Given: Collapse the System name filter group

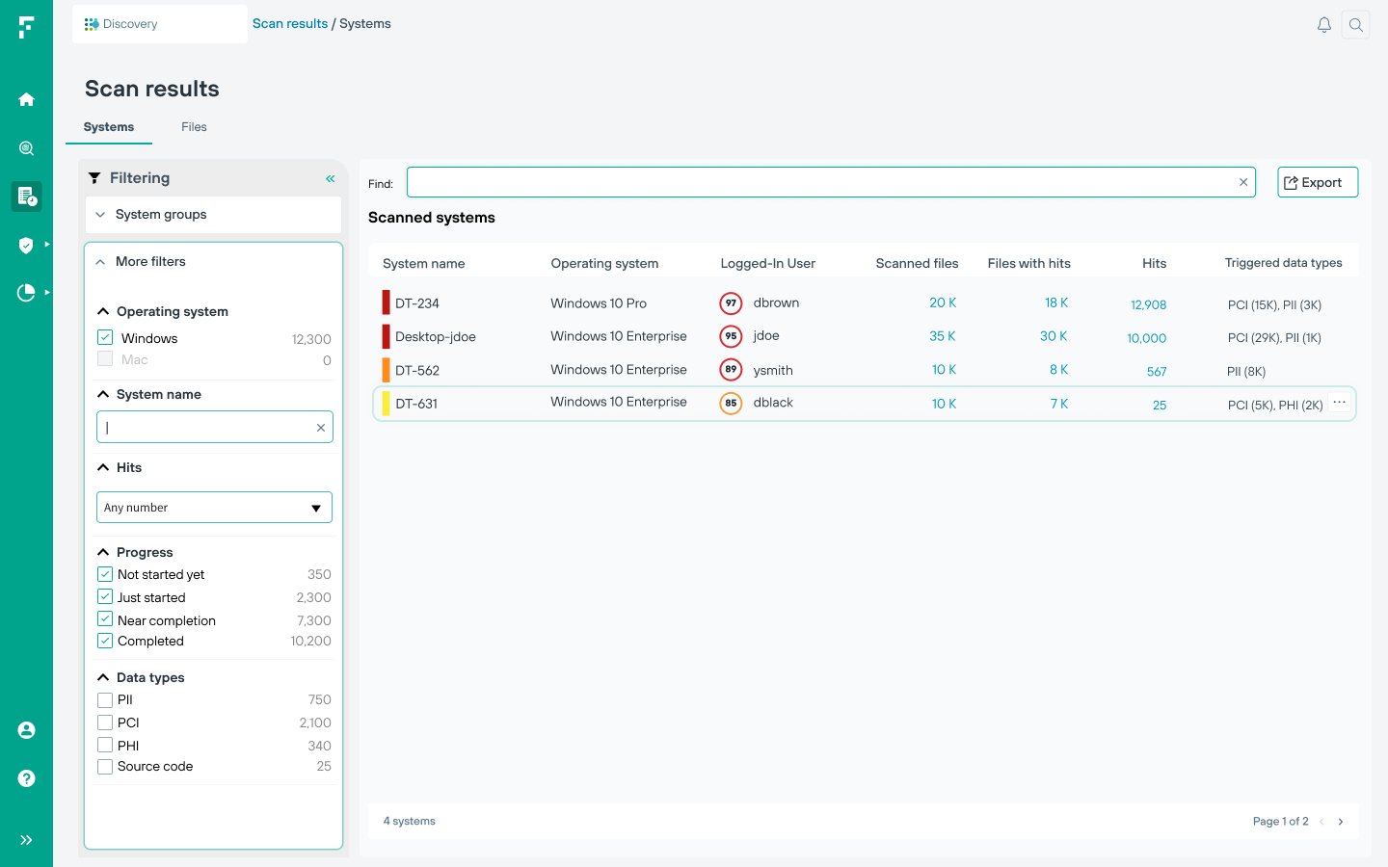Looking at the screenshot, I should 103,394.
